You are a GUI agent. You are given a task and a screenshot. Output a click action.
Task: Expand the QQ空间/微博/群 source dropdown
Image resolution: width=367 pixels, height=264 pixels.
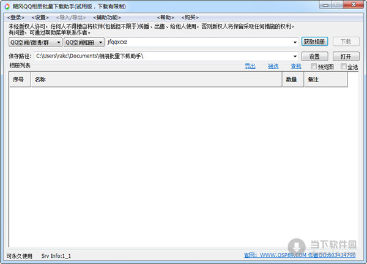35,42
